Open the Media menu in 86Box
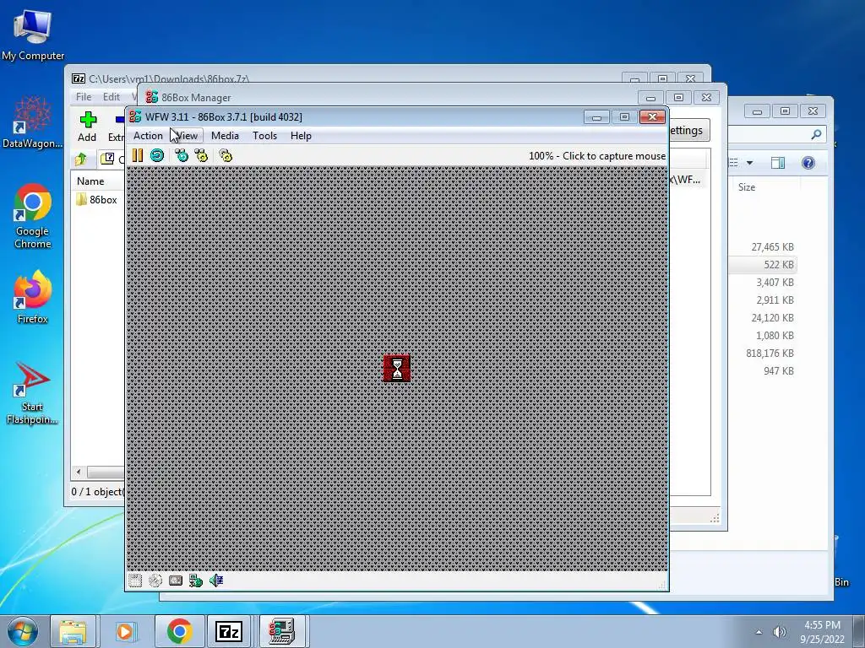Screen dimensions: 865x648 (x=225, y=136)
